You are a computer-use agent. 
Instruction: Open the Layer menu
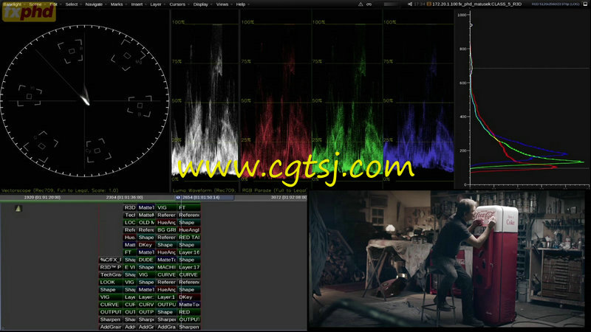156,4
